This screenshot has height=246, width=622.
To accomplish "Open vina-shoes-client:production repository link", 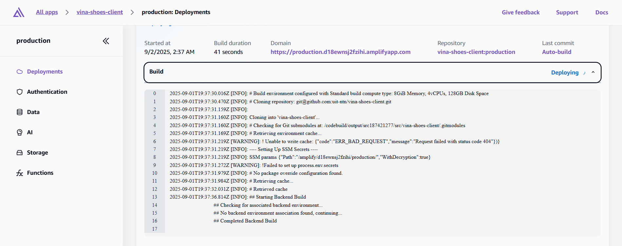I will point(476,52).
